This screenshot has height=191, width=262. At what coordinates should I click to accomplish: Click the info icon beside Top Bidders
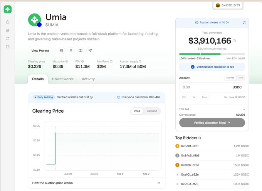click(x=200, y=138)
